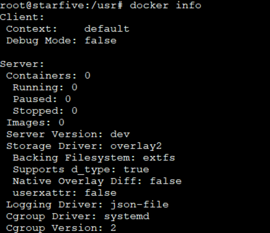Click 'Native Overlay Diff: false' line
The image size is (270, 233).
coord(97,181)
